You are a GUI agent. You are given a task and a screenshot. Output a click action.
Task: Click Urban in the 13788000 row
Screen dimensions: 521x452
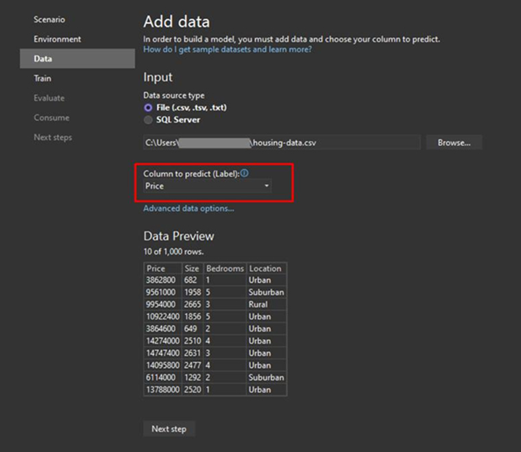click(267, 390)
